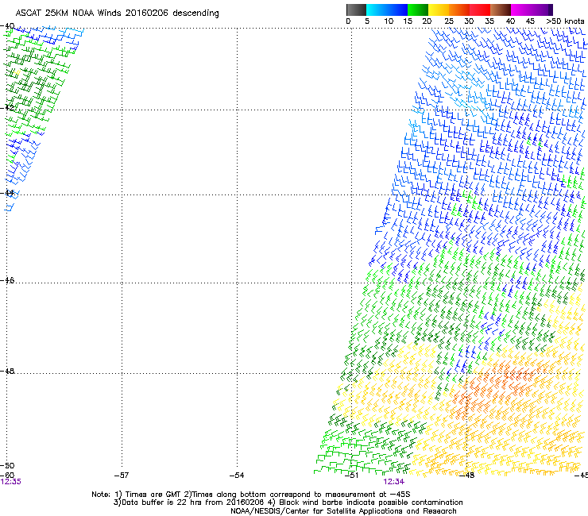Screen dimensions: 588x516
Task: Click the NOAA/NESDIS credit line
Action: pos(343,511)
